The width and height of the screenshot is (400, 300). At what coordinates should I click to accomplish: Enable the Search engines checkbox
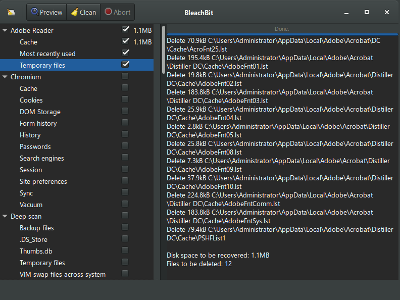click(x=125, y=158)
